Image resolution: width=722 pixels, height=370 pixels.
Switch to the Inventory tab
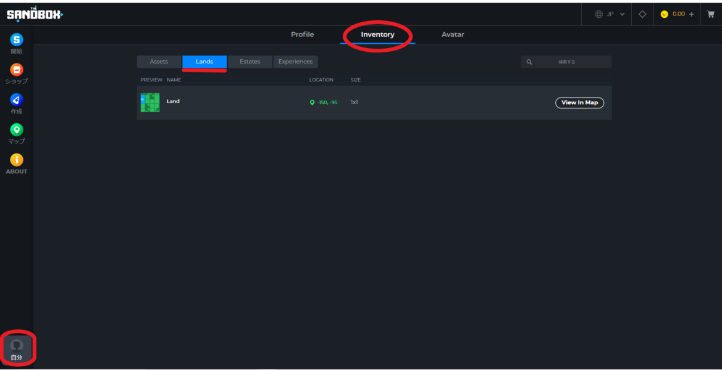[377, 35]
